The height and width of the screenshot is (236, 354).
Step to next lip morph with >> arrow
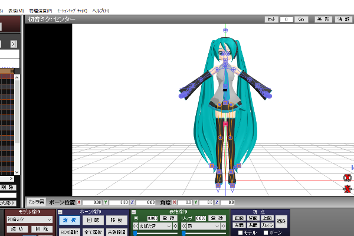223,226
